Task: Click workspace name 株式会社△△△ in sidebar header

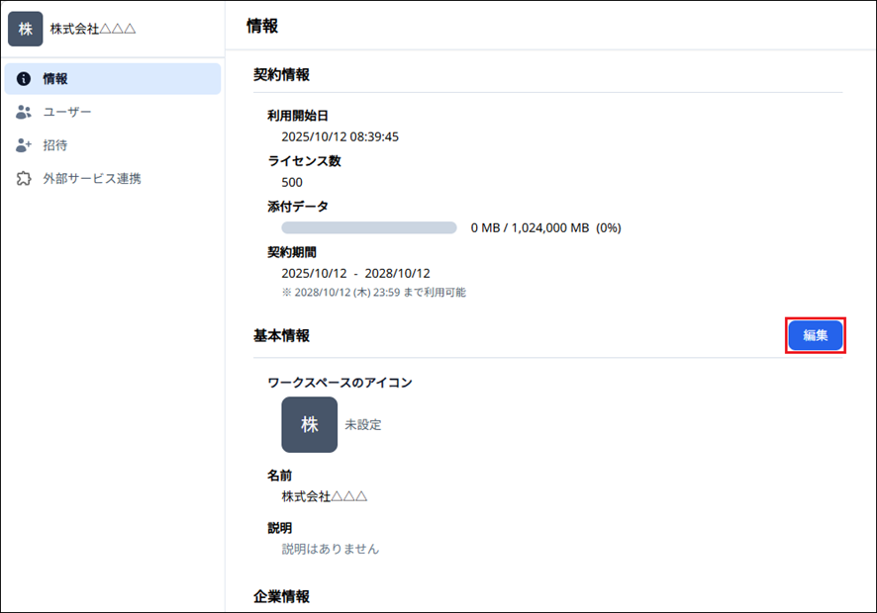Action: [x=93, y=29]
